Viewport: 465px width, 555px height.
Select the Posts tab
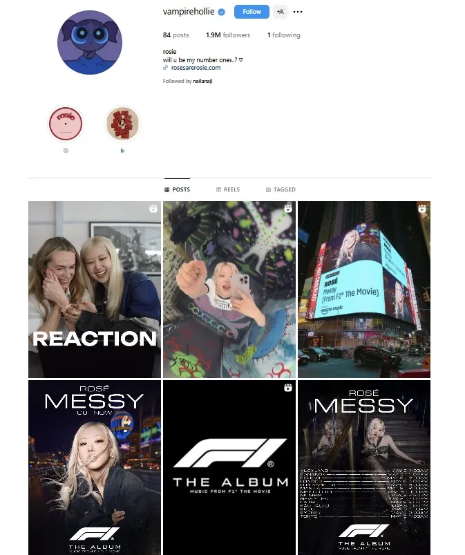click(178, 189)
